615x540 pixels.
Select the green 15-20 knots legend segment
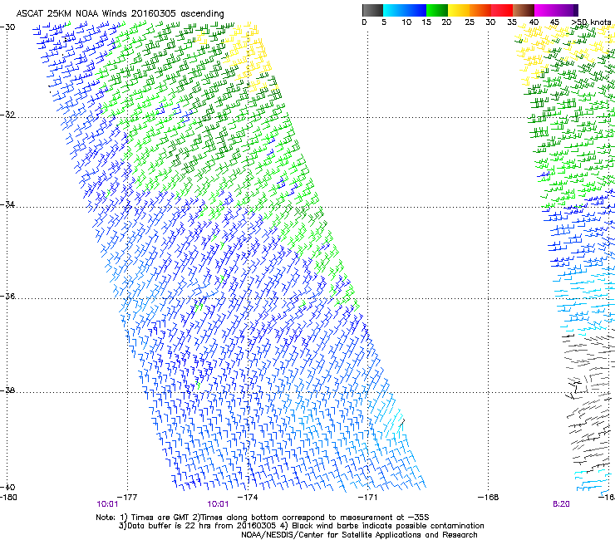pyautogui.click(x=437, y=10)
